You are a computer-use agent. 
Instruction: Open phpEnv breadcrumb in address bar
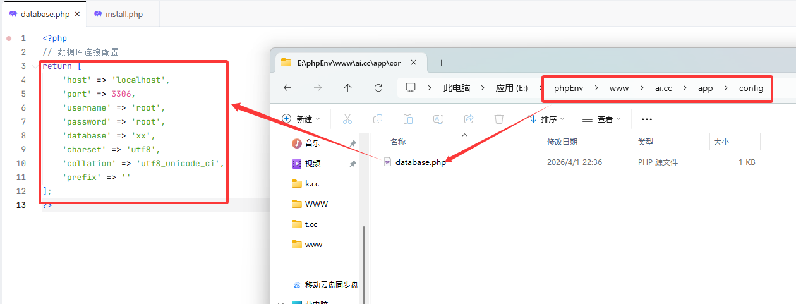click(x=569, y=88)
